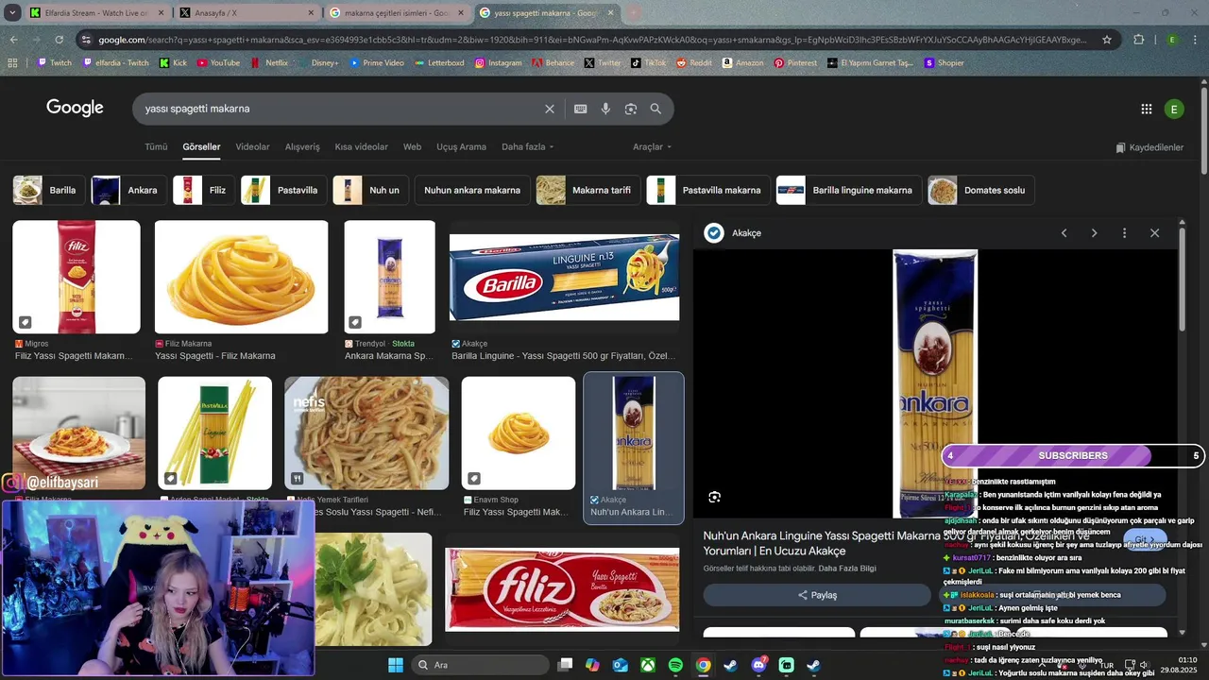This screenshot has width=1209, height=680.
Task: Click the large Ankara pasta preview image
Action: point(935,383)
